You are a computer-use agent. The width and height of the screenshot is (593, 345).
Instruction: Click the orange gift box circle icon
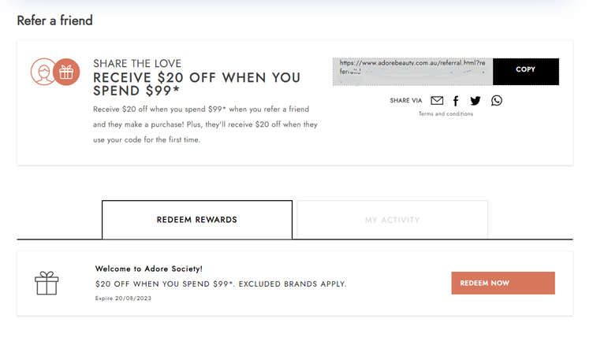[66, 72]
